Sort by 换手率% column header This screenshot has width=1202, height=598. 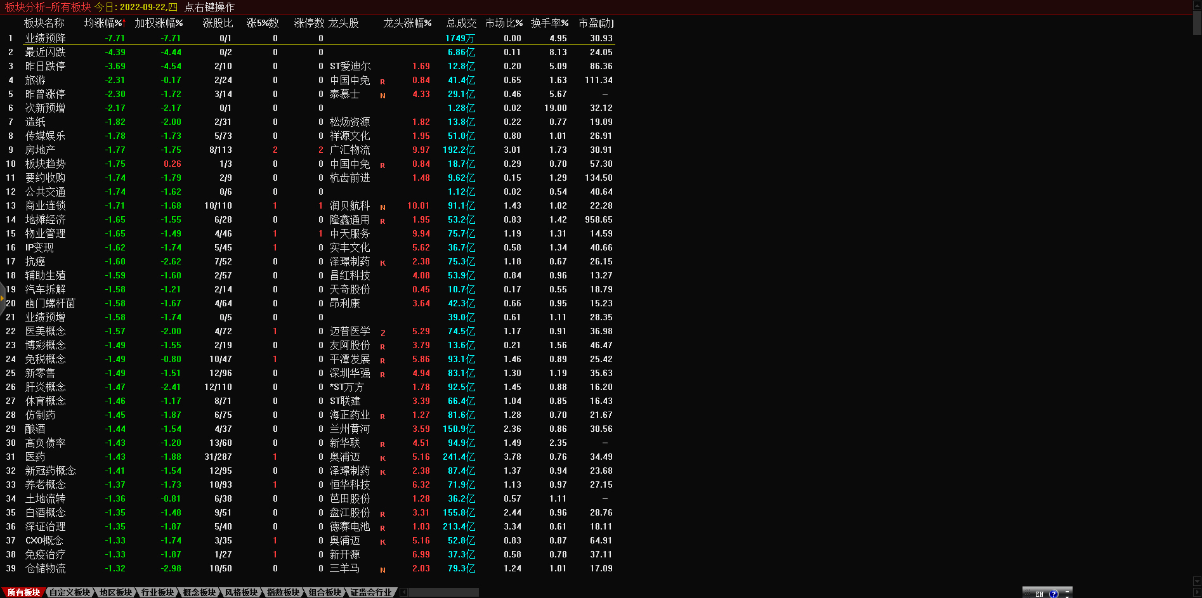click(549, 23)
